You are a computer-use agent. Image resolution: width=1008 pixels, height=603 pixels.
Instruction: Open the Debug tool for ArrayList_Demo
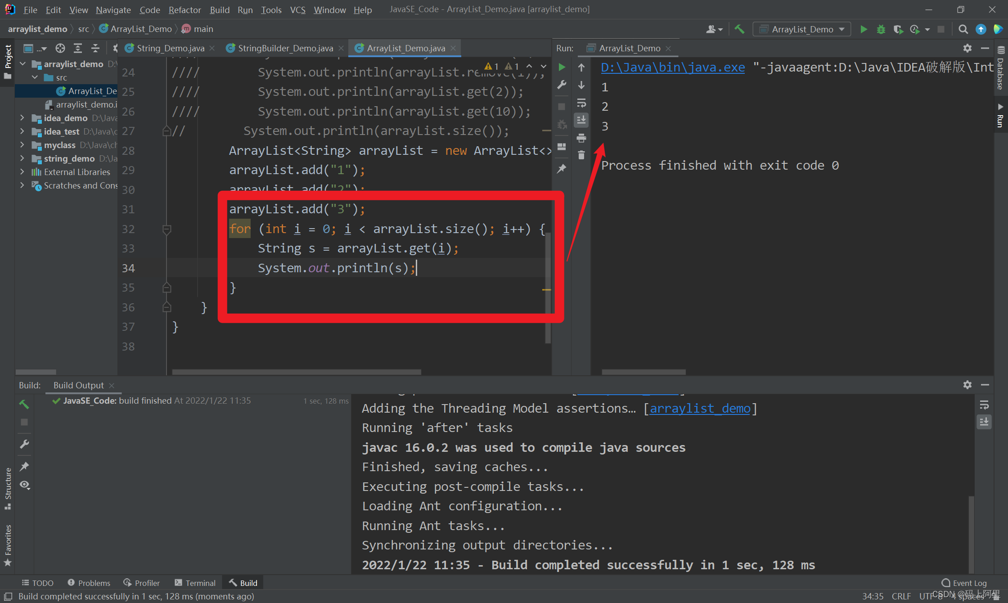coord(881,29)
